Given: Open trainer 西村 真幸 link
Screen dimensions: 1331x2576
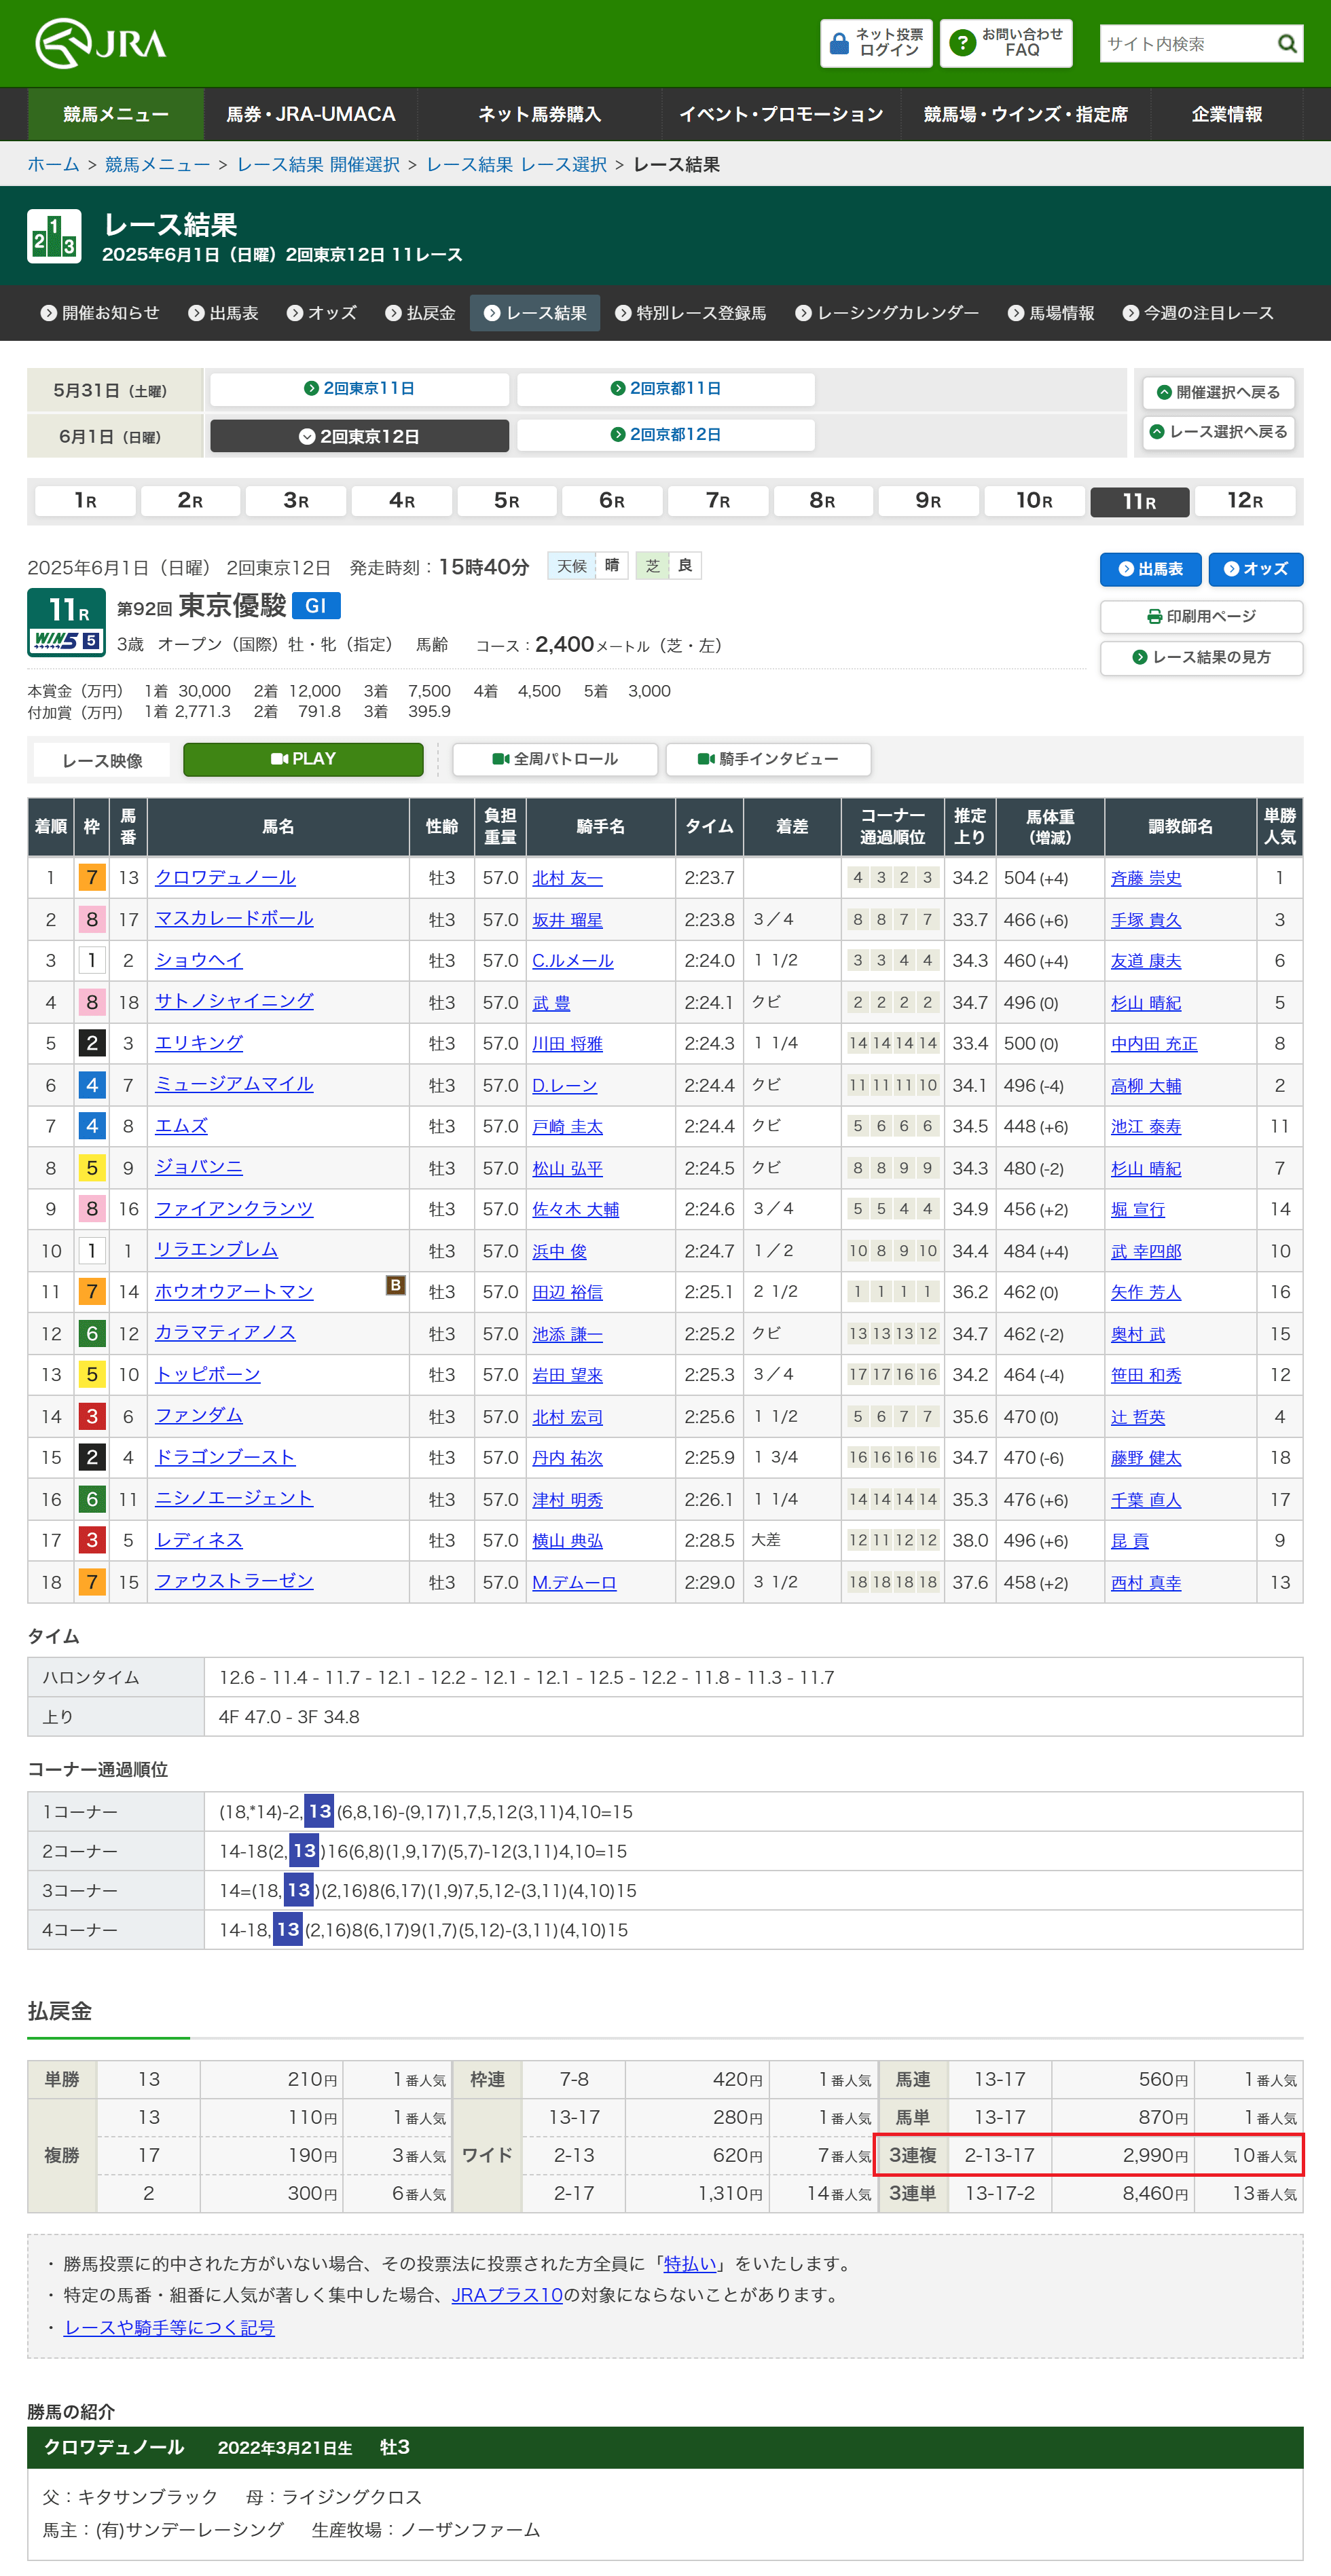Looking at the screenshot, I should 1146,1583.
